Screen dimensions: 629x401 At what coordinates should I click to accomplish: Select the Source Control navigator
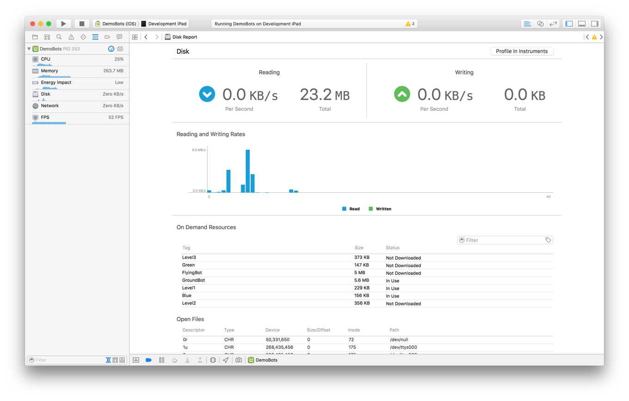click(x=47, y=37)
